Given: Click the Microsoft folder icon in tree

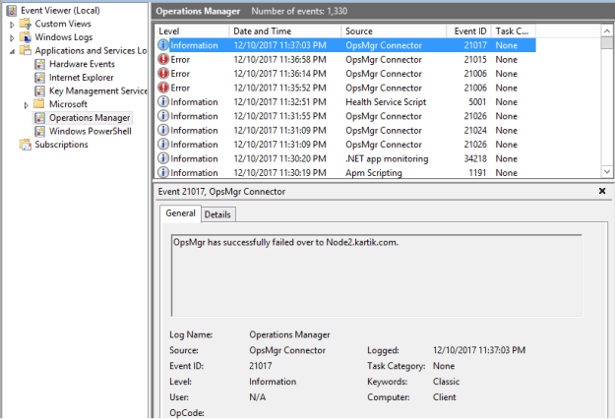Looking at the screenshot, I should click(x=38, y=104).
